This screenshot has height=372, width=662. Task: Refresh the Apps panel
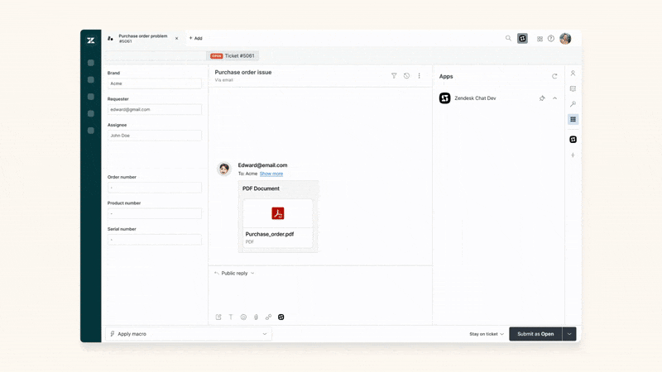pos(554,76)
